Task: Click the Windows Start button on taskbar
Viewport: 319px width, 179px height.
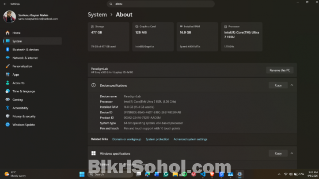Action: [x=81, y=174]
